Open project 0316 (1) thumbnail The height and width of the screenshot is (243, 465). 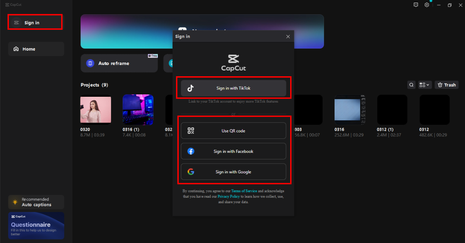click(x=138, y=110)
